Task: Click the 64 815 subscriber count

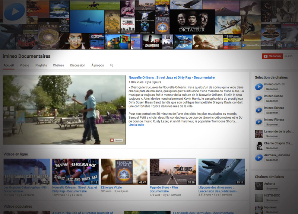Action: pyautogui.click(x=288, y=56)
